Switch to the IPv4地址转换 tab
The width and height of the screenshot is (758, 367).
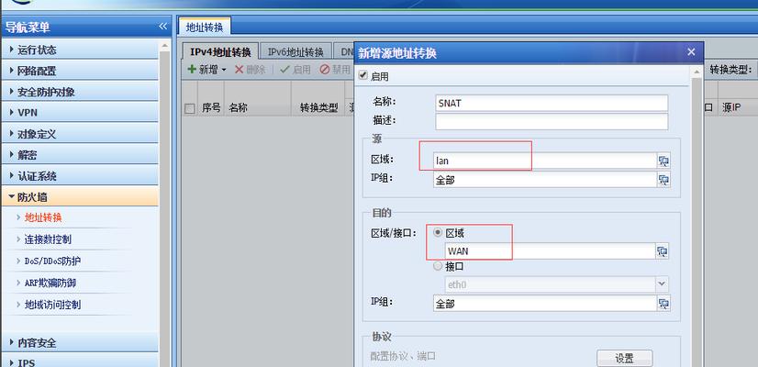point(220,51)
